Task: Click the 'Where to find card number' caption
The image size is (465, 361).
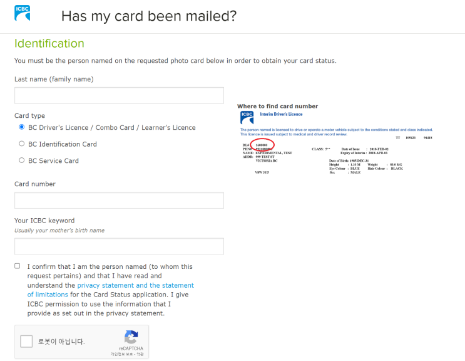Action: click(277, 107)
